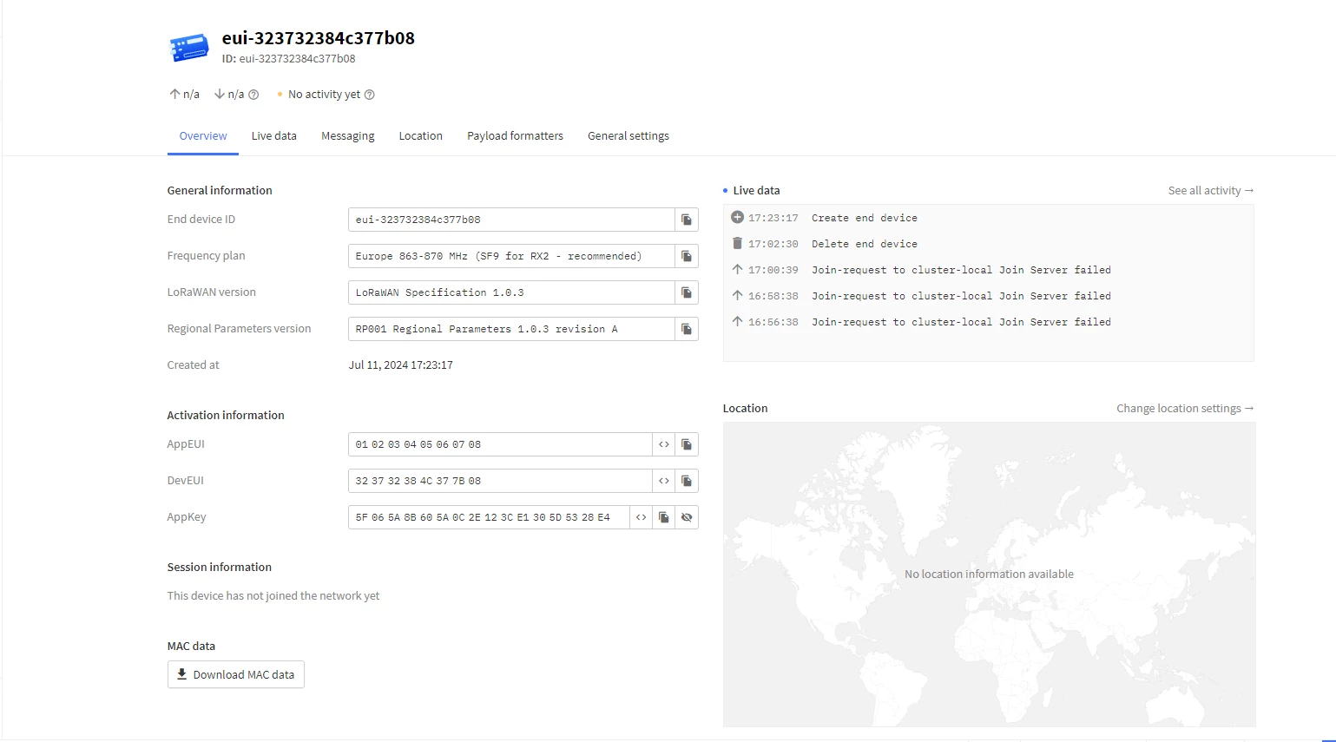
Task: Click the DevEUI value field
Action: [x=500, y=481]
